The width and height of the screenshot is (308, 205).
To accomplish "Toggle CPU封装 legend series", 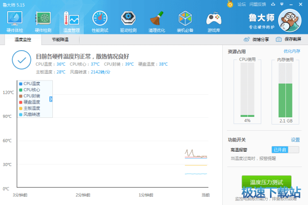I will pos(30,96).
